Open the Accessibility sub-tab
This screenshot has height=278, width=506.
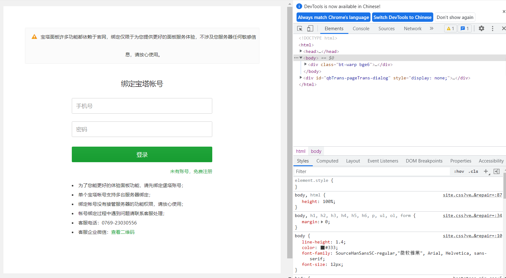[491, 161]
